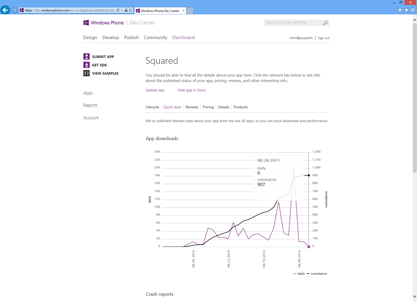Viewport: 417px width, 302px height.
Task: Click the page scrollbar down arrow
Action: 415,296
